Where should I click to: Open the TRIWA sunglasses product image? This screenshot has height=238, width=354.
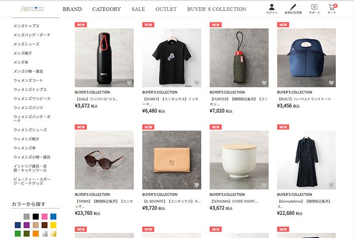point(104,160)
